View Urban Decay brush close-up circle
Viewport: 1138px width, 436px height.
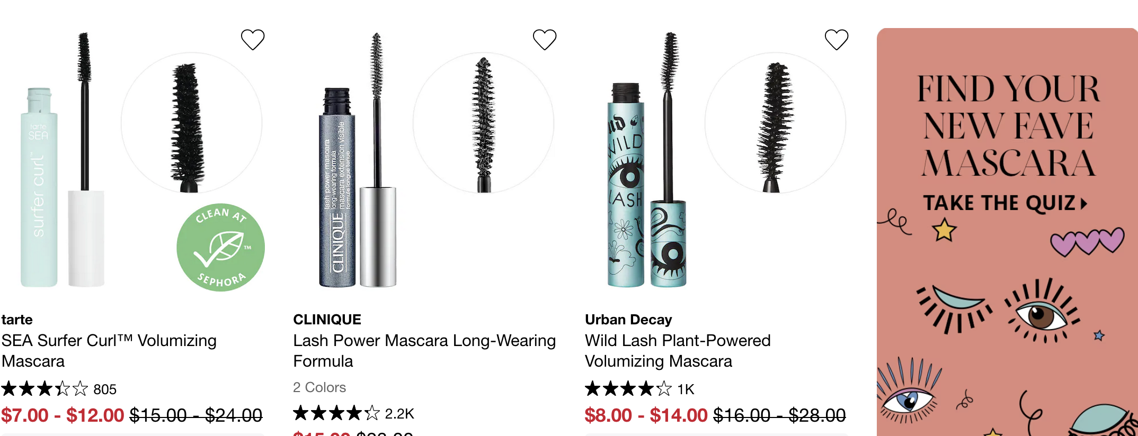click(776, 123)
